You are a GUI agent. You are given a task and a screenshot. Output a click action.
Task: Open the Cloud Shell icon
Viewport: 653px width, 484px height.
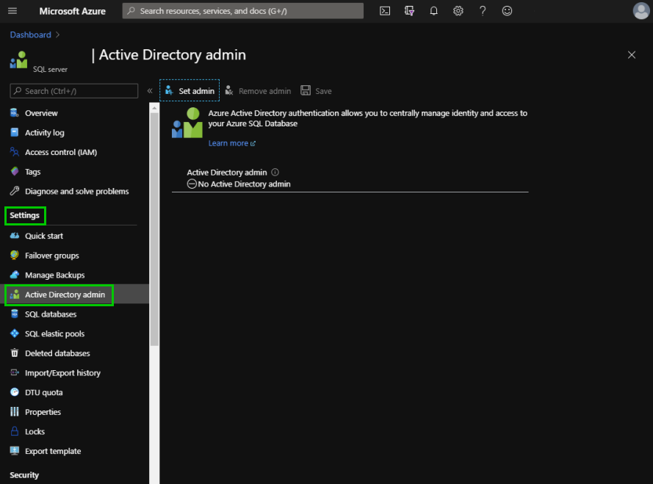pos(385,11)
